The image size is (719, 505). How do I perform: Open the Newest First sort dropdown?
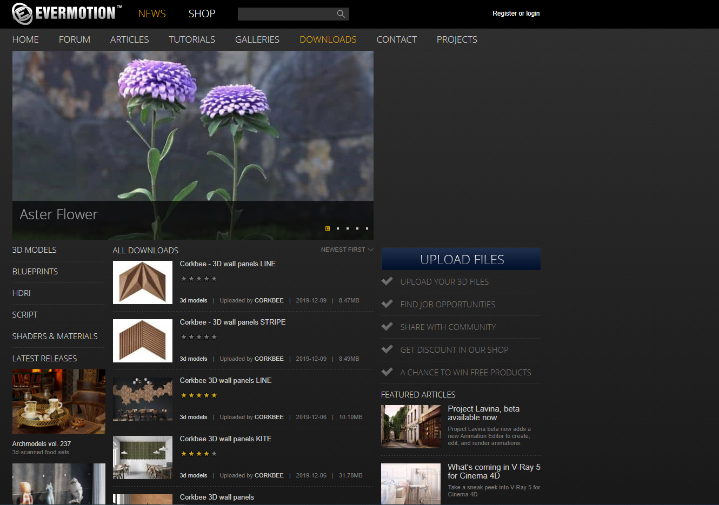(347, 250)
